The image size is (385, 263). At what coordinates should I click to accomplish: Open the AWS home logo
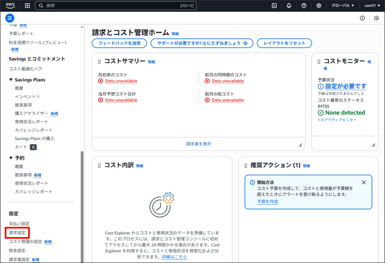(10, 5)
